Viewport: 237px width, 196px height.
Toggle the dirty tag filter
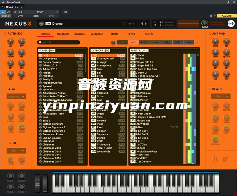pos(189,42)
